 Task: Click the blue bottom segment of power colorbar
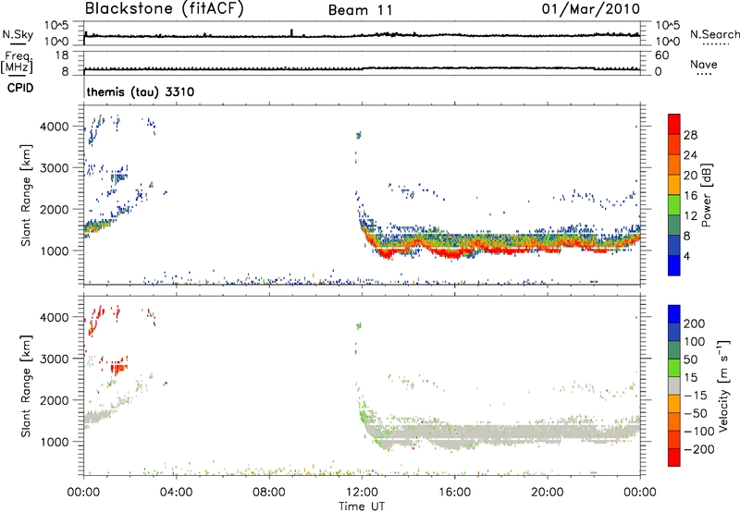674,265
